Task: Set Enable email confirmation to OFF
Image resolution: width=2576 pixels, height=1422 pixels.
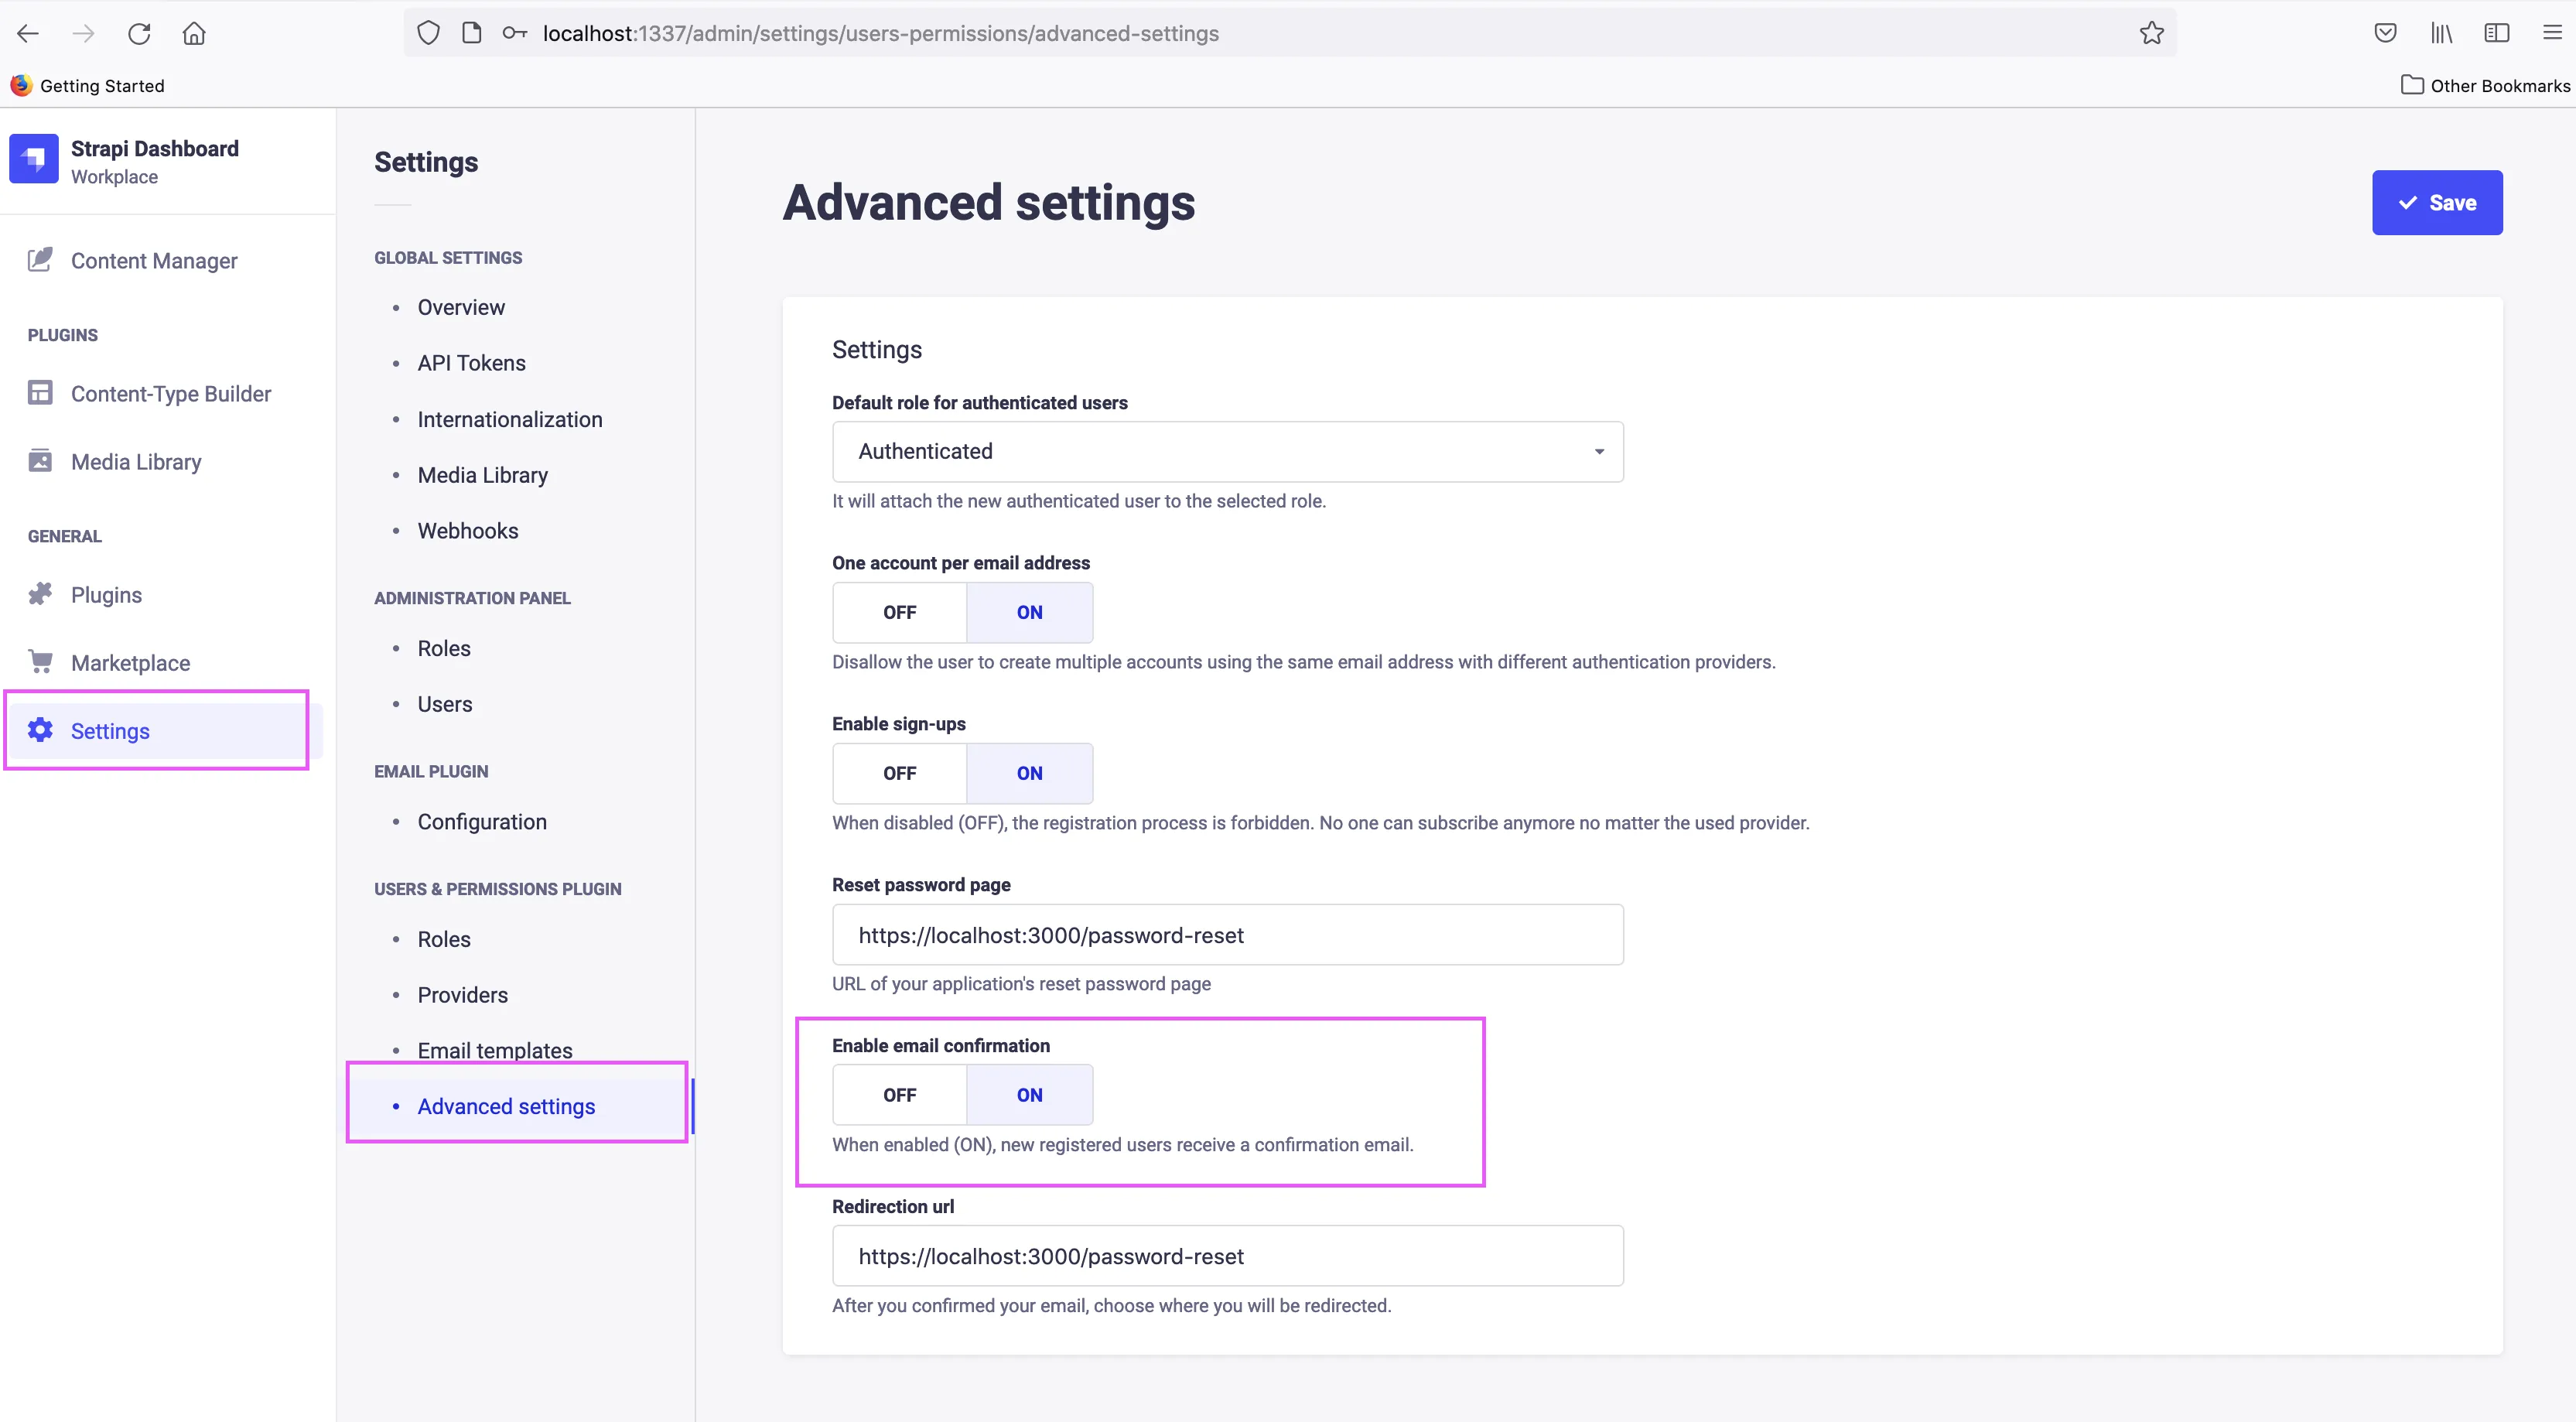Action: [x=899, y=1095]
